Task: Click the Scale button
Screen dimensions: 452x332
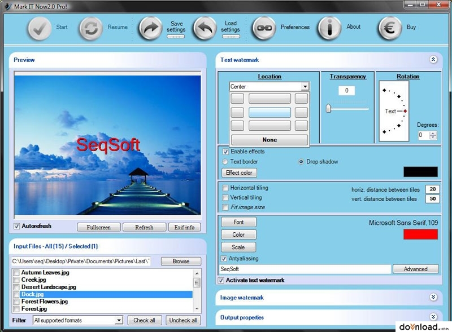Action: [238, 247]
